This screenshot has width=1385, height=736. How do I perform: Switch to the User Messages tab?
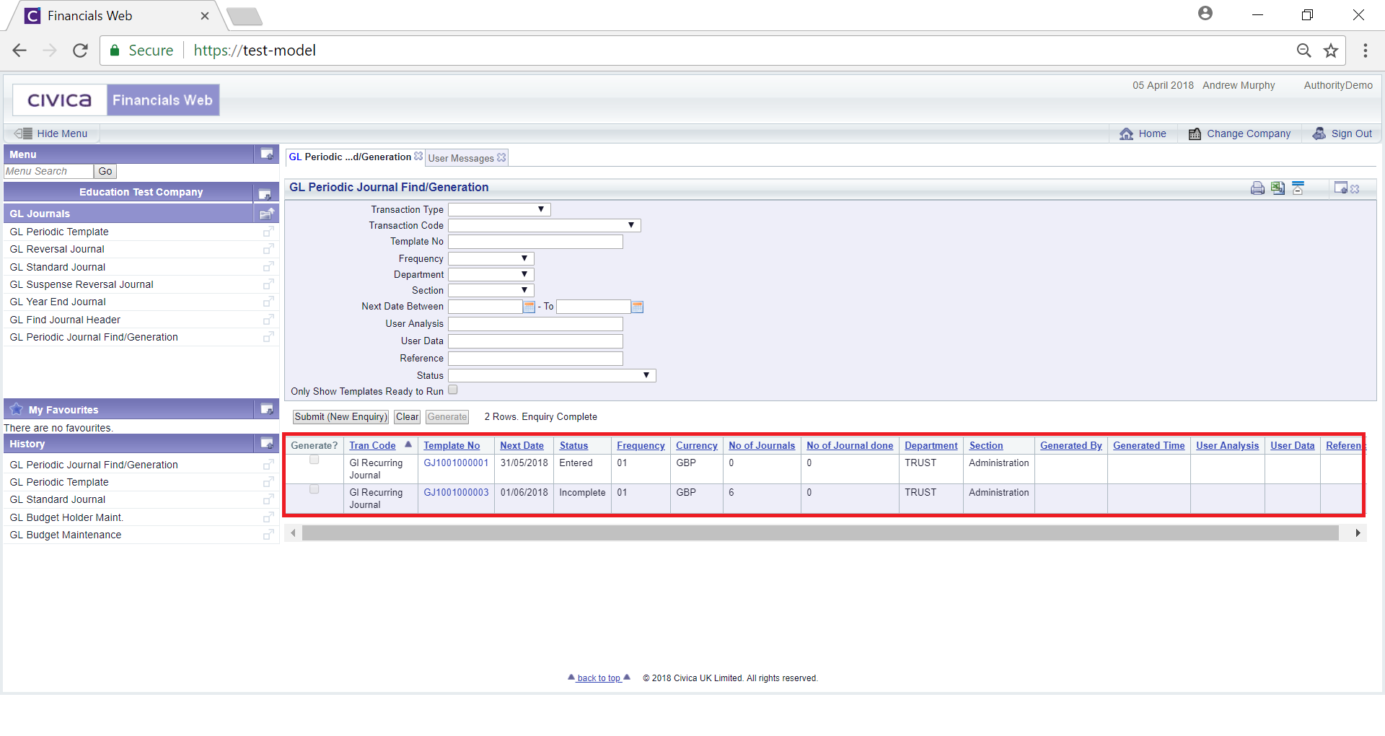coord(461,158)
